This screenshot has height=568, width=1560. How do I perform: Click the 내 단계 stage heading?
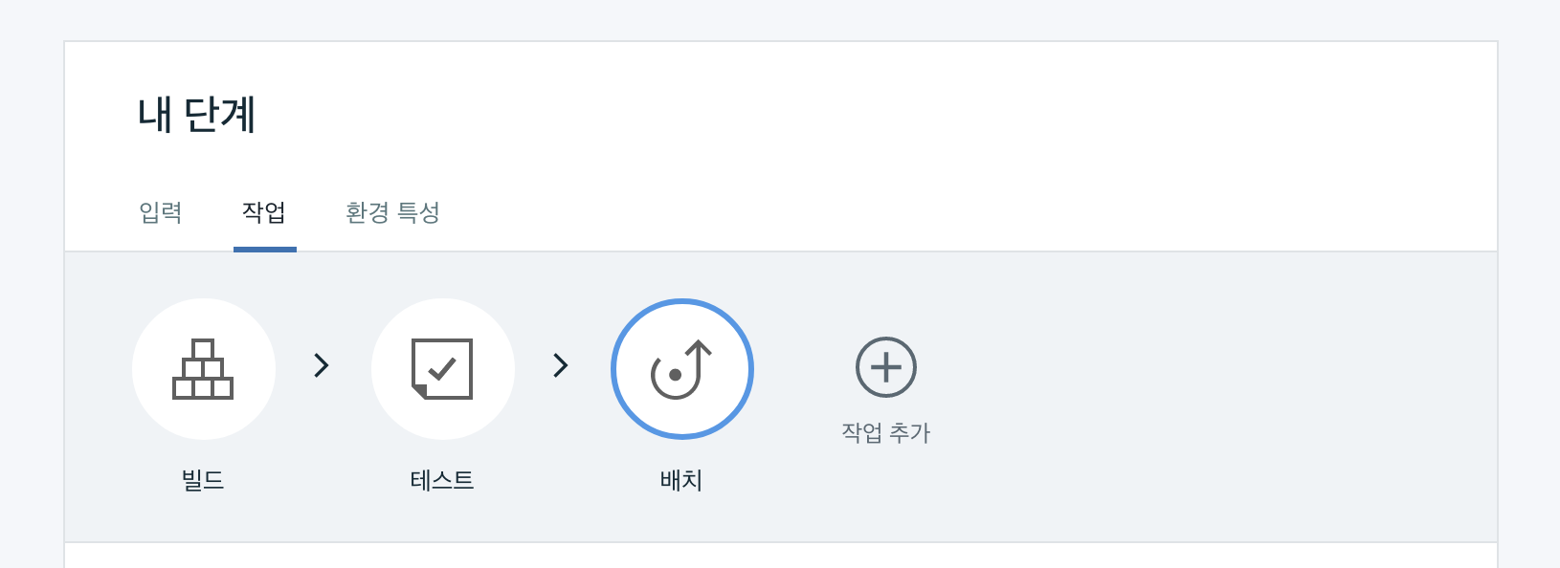(x=195, y=112)
